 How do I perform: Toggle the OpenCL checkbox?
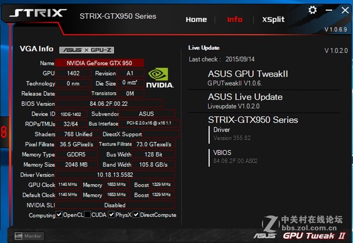(x=59, y=215)
